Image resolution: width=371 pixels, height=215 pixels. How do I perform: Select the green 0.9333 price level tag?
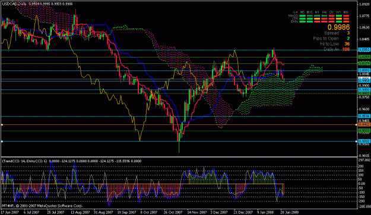(x=364, y=130)
